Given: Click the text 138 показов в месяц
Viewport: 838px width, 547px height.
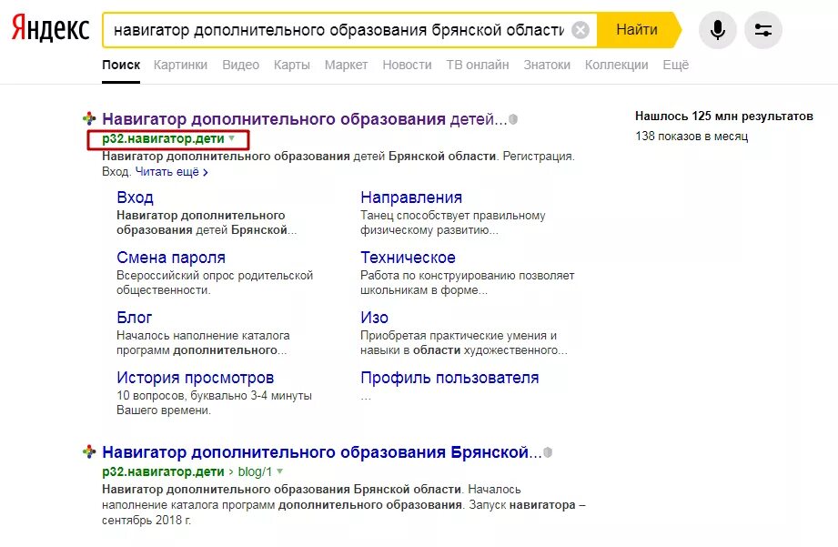Looking at the screenshot, I should tap(692, 136).
